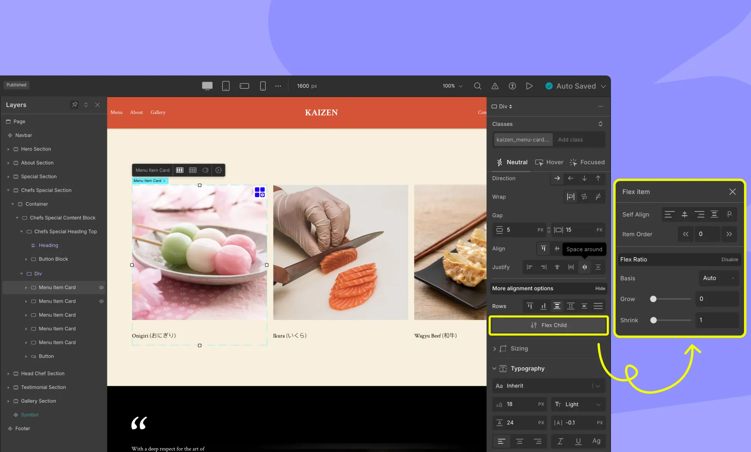This screenshot has width=751, height=452.
Task: Click the Published status badge
Action: [x=17, y=85]
